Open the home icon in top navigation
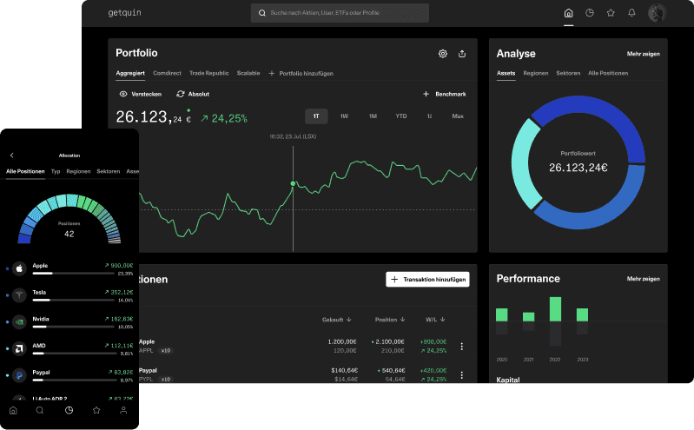This screenshot has height=430, width=694. click(568, 13)
